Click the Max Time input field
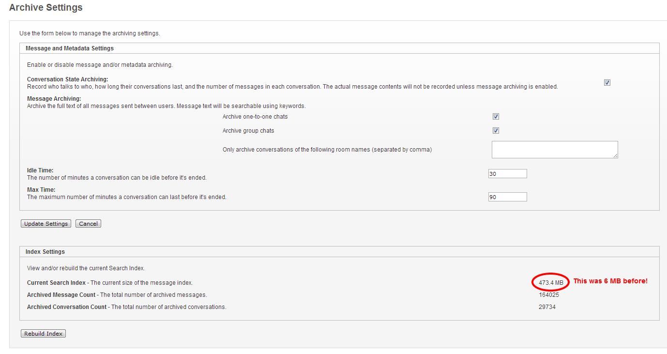 click(x=507, y=197)
